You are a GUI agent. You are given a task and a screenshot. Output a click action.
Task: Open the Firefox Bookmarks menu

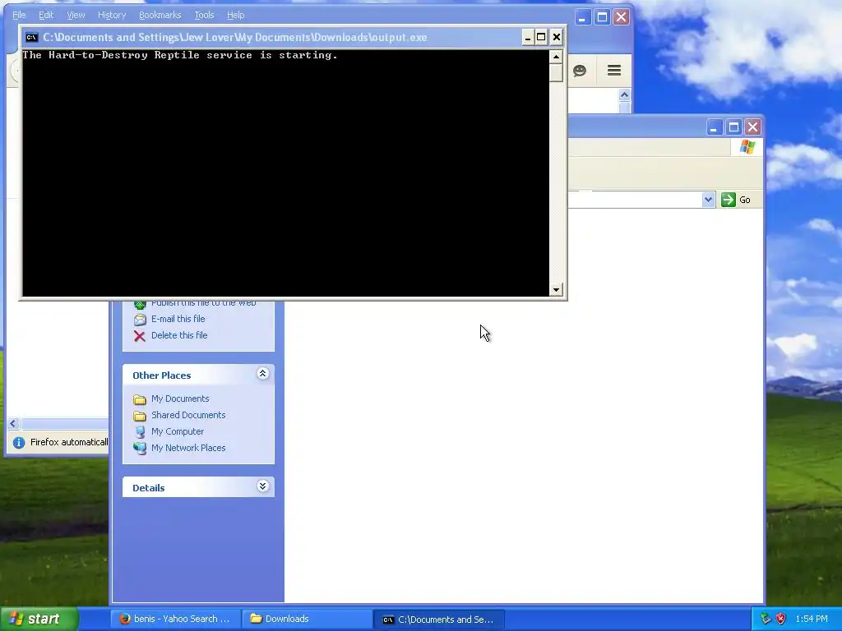[160, 15]
